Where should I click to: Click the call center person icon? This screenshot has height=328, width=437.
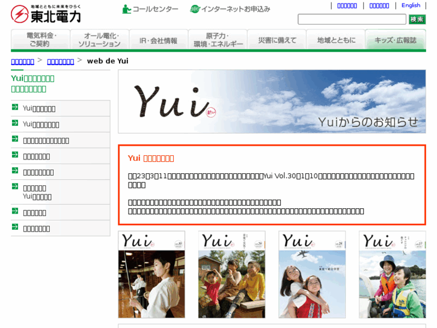pyautogui.click(x=126, y=9)
